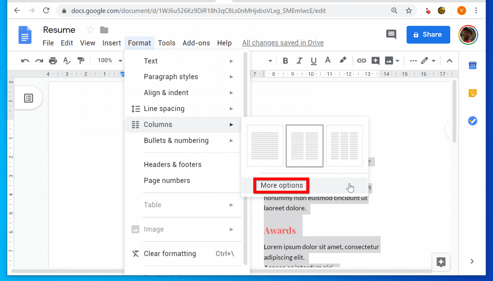Open zoom 100% dropdown

110,61
